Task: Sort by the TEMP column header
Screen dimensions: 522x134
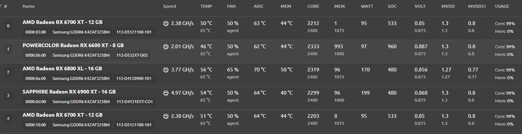Action: pos(207,6)
